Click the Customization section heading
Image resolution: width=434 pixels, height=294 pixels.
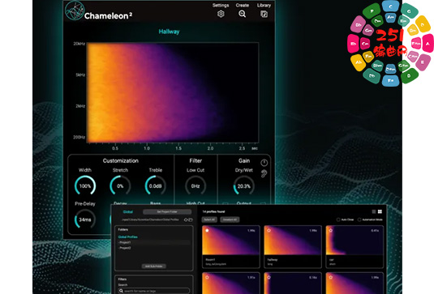tap(120, 161)
